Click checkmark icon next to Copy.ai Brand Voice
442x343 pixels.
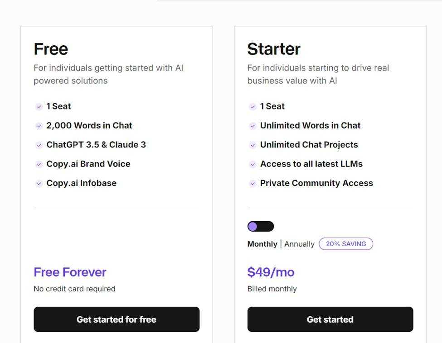[39, 164]
